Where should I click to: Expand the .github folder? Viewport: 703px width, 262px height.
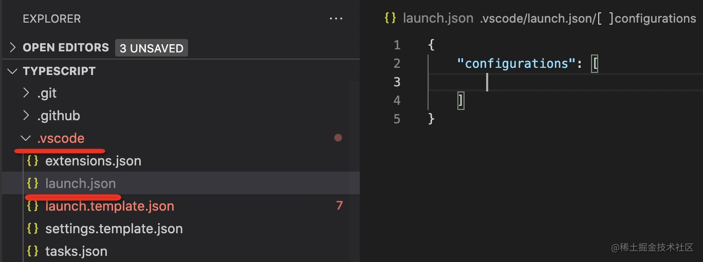click(26, 116)
